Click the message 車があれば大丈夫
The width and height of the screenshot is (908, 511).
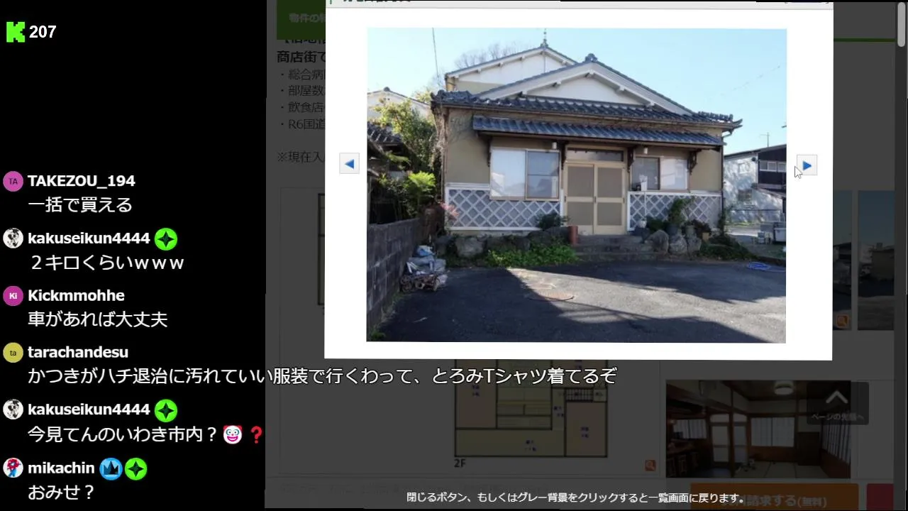(98, 319)
